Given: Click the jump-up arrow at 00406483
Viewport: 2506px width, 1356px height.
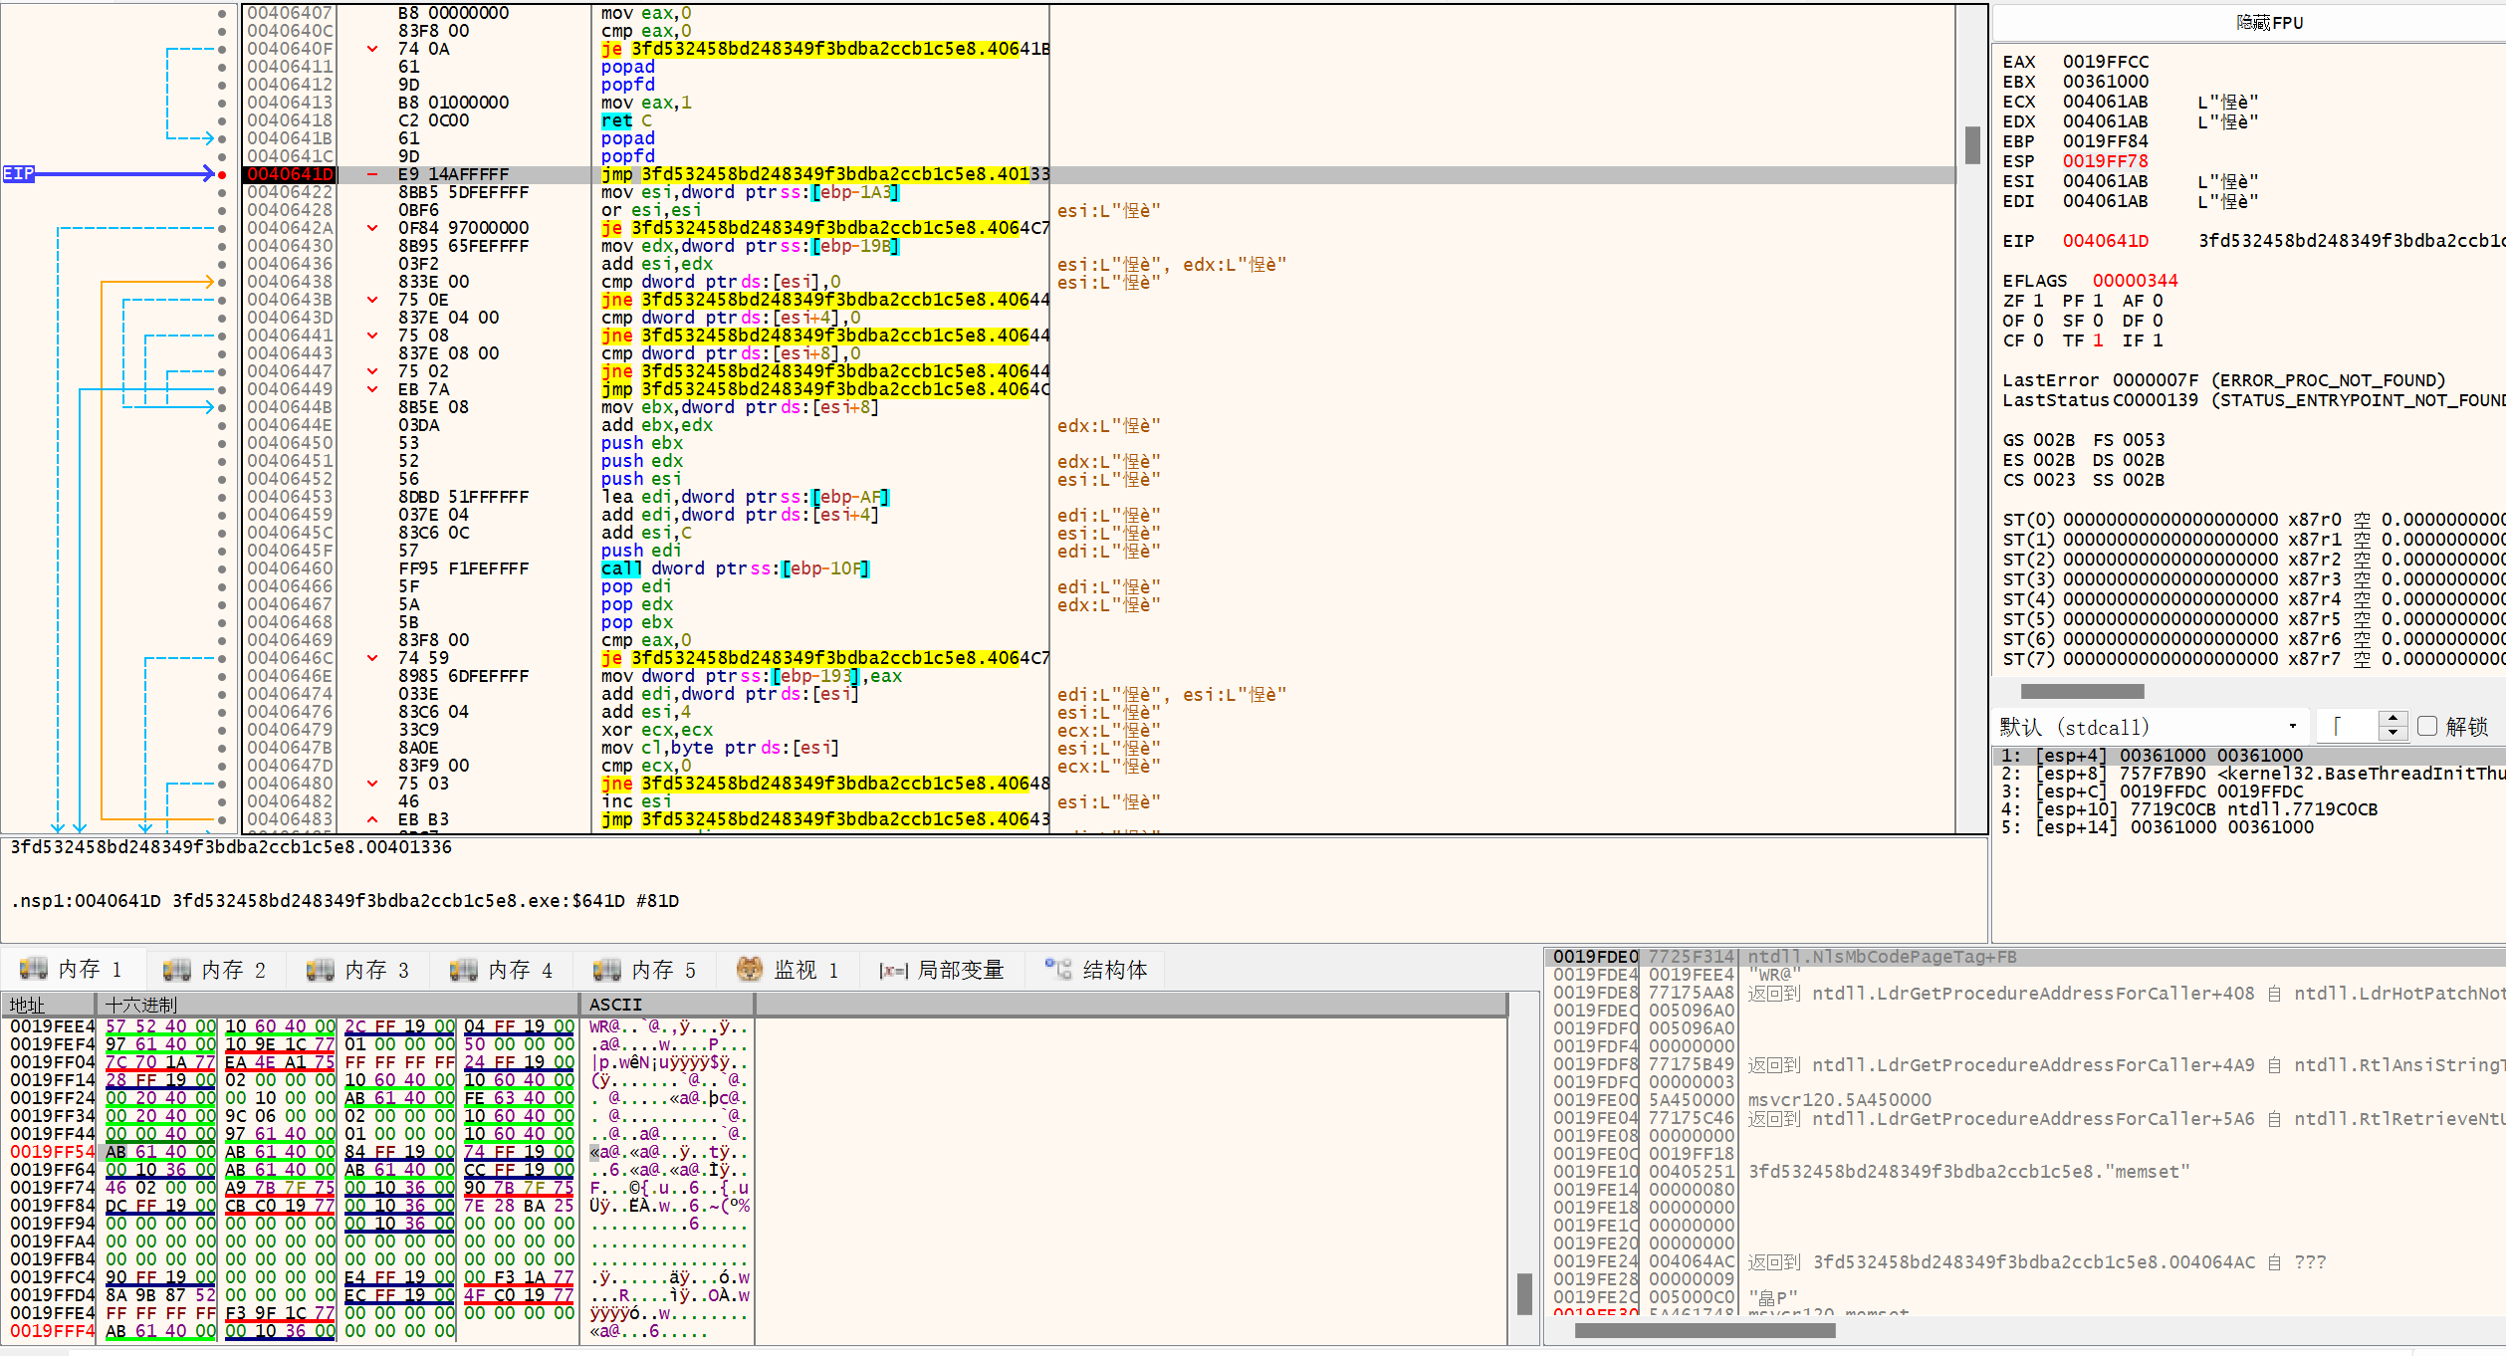Looking at the screenshot, I should coord(372,820).
